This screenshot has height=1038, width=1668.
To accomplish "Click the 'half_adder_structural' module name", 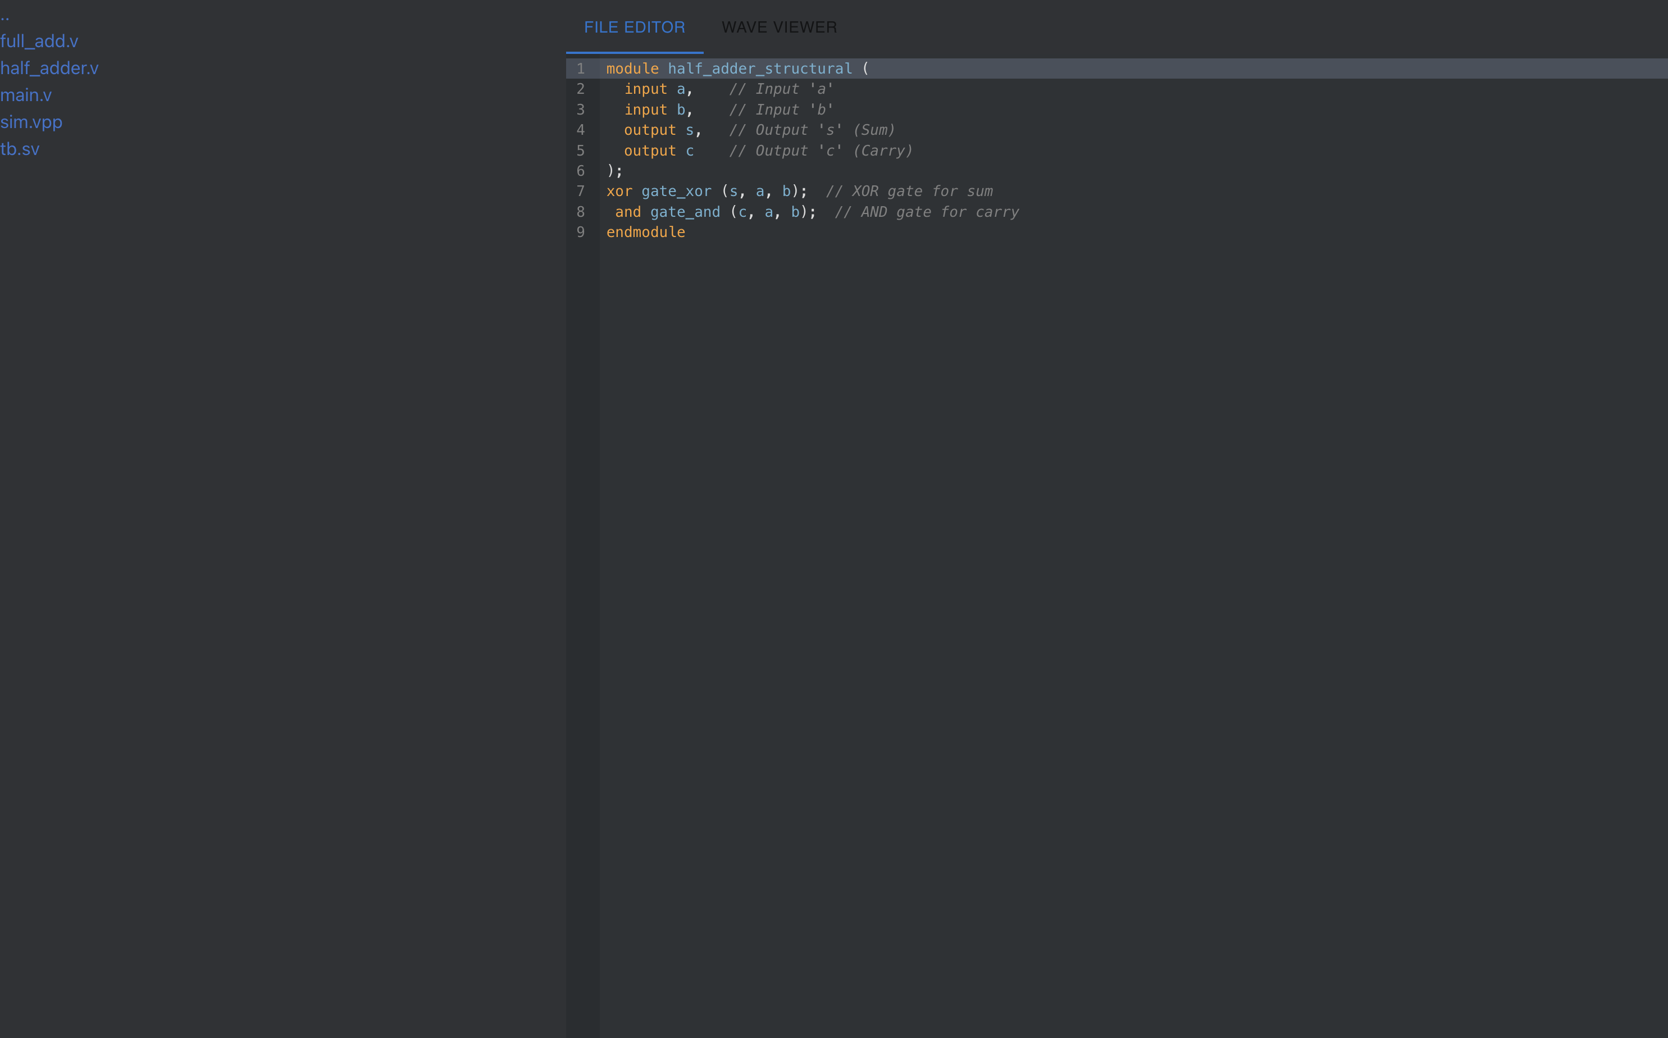I will click(x=760, y=69).
